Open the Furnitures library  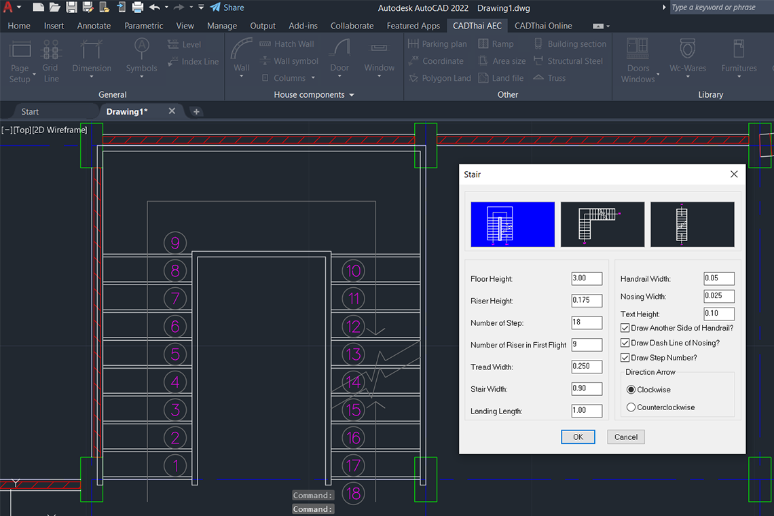coord(739,58)
